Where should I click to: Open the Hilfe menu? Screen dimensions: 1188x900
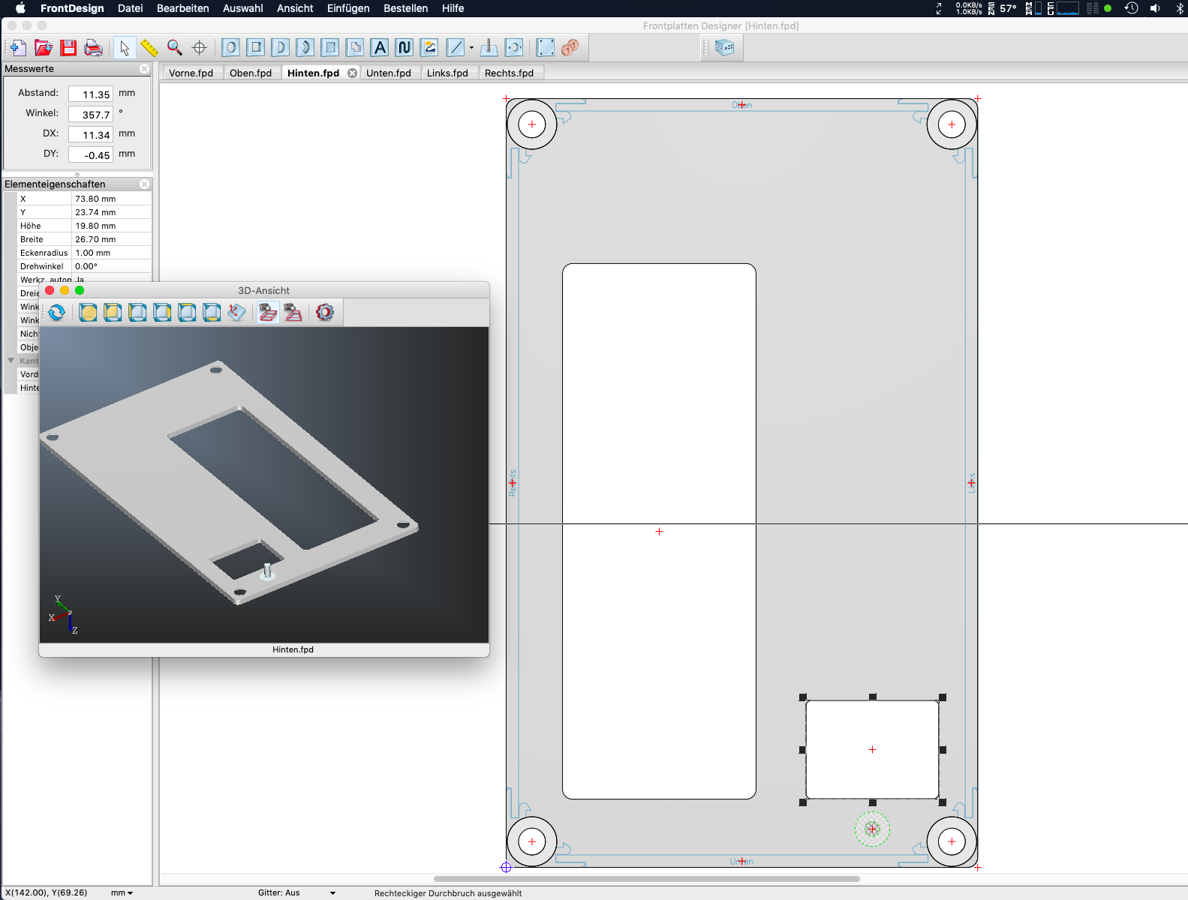click(x=453, y=8)
